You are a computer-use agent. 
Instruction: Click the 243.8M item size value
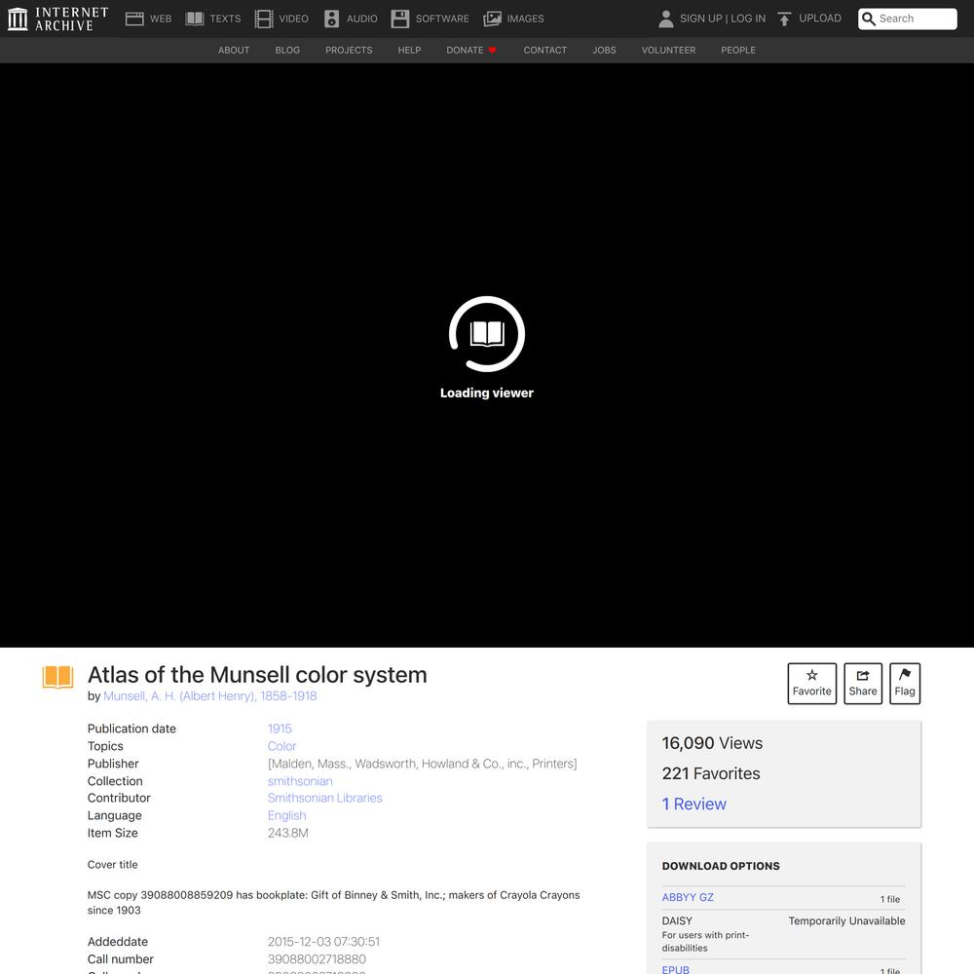tap(288, 833)
